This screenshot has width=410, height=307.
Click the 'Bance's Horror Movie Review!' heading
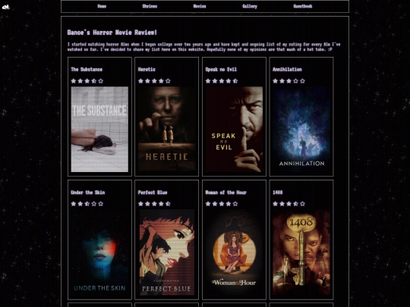(x=112, y=33)
